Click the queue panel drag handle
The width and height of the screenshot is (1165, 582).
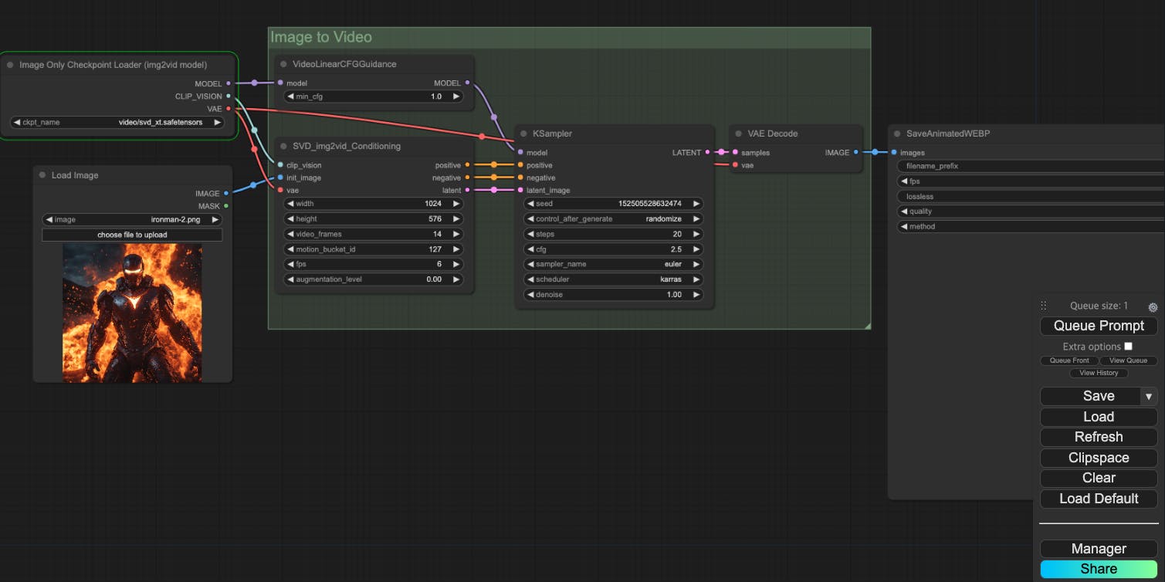[1044, 306]
